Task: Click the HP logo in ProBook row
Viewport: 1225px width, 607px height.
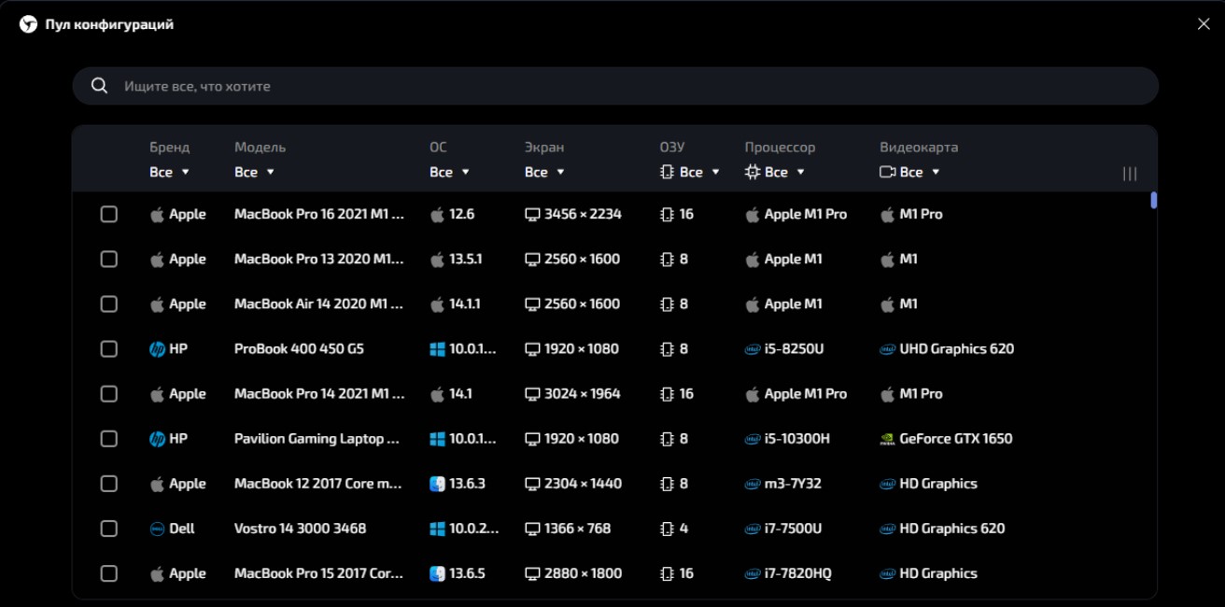Action: (157, 349)
